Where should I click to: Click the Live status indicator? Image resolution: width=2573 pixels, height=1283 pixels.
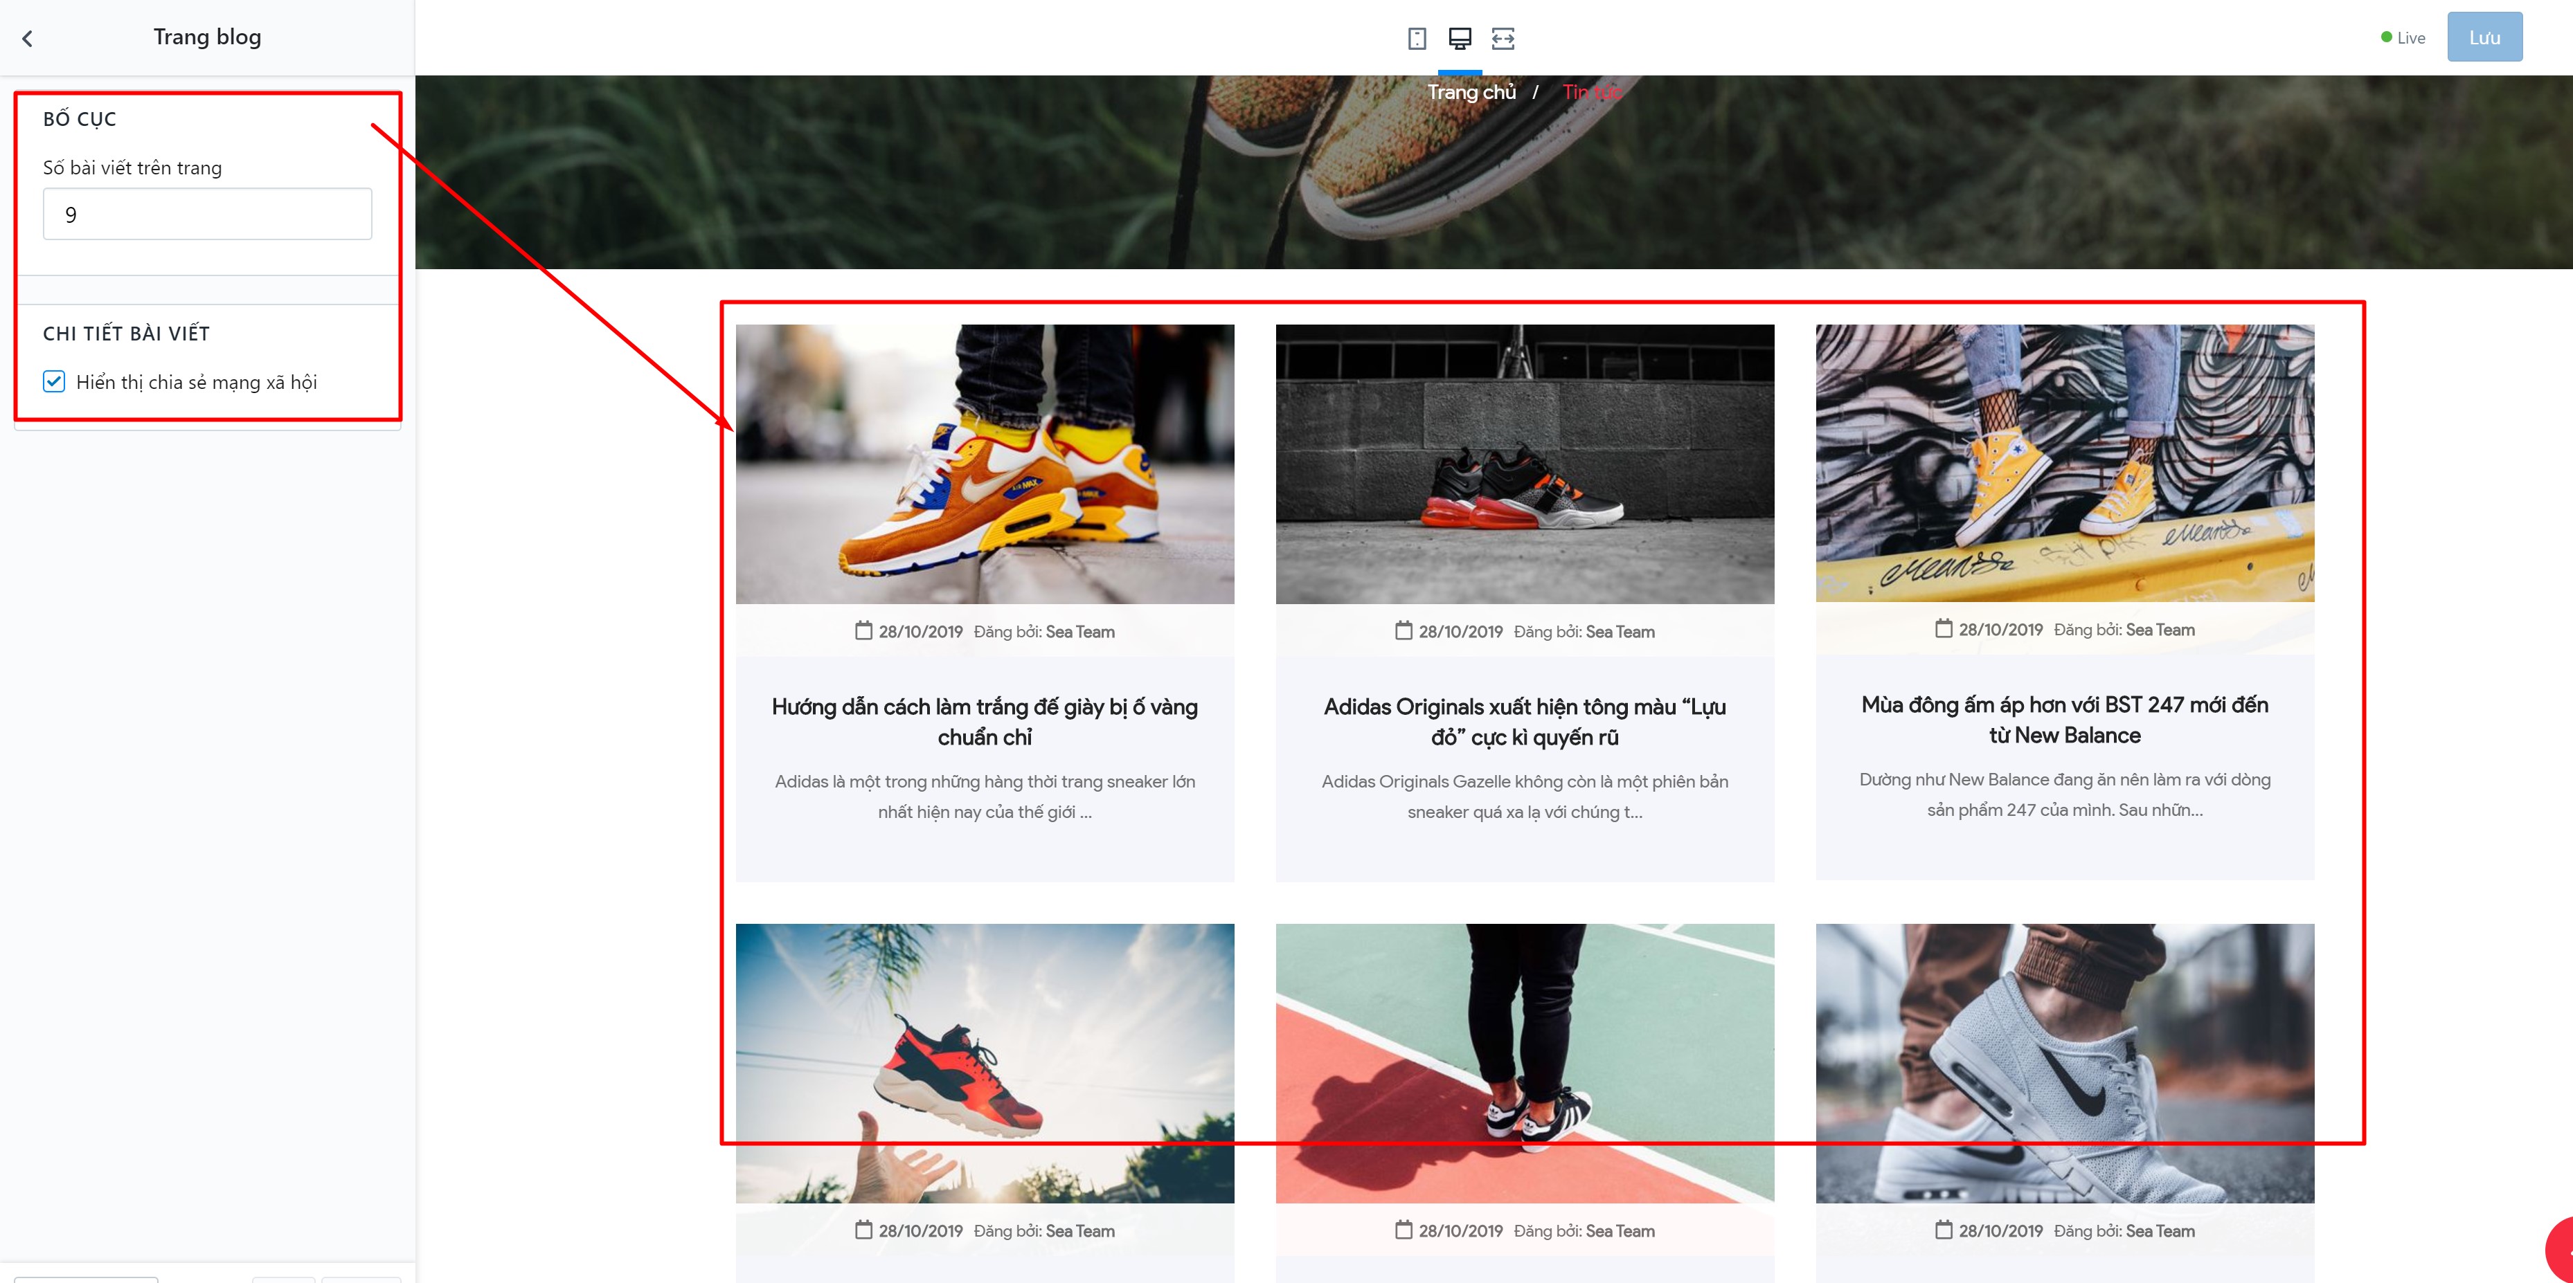click(2402, 38)
